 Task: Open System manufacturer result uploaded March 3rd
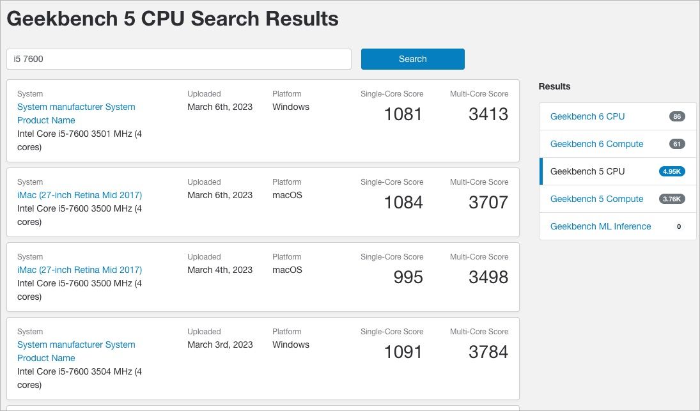pyautogui.click(x=76, y=351)
